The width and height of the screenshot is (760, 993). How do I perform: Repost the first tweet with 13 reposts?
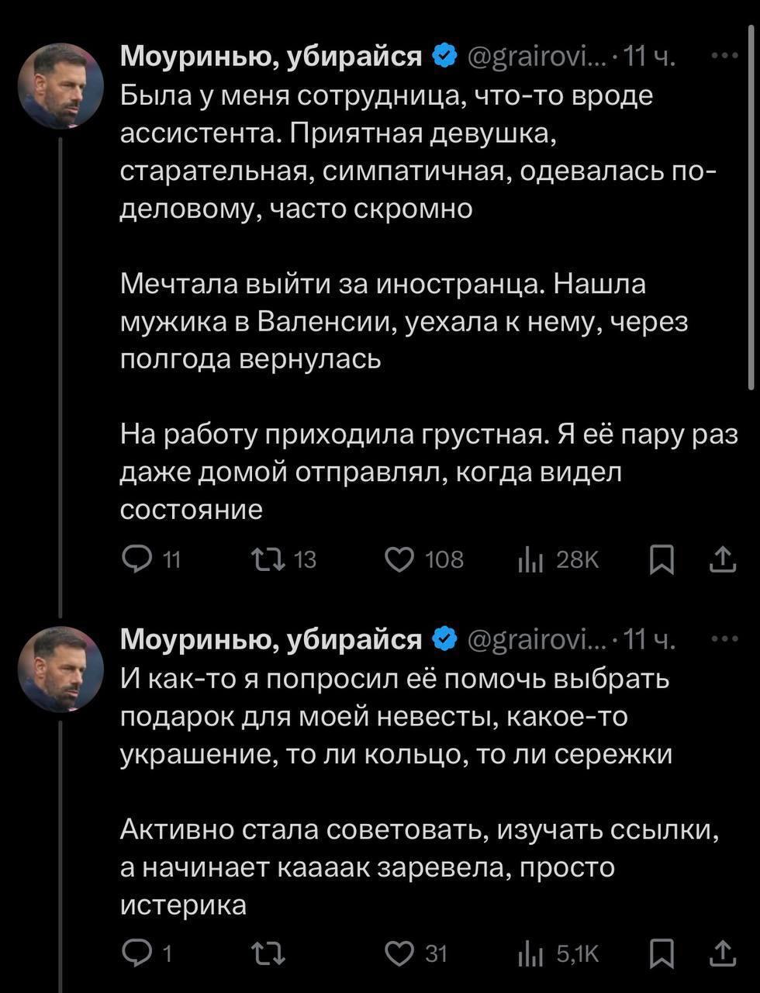point(267,559)
